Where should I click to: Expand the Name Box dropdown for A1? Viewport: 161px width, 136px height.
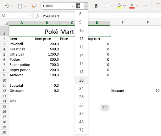tap(31, 15)
